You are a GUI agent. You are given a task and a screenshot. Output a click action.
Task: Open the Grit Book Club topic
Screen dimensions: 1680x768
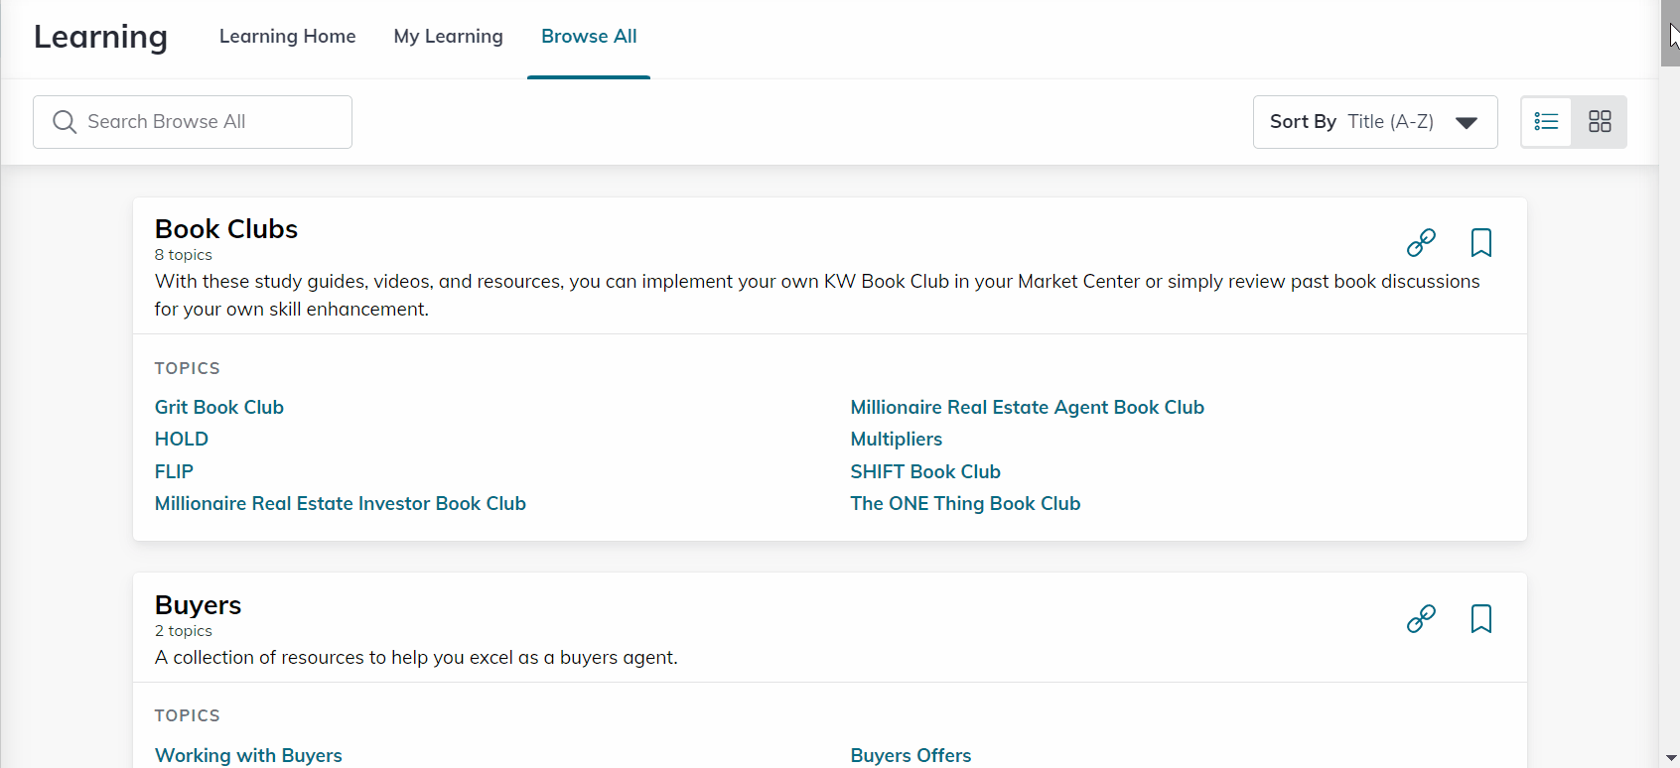(x=219, y=407)
